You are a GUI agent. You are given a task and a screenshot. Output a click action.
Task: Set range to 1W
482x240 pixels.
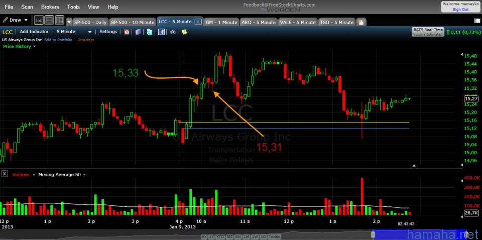[x=255, y=236]
